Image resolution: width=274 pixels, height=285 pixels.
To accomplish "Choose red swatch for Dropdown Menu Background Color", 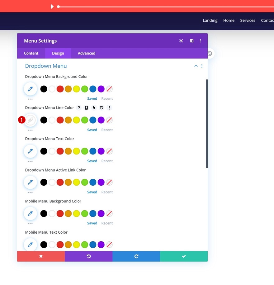I will pos(60,89).
